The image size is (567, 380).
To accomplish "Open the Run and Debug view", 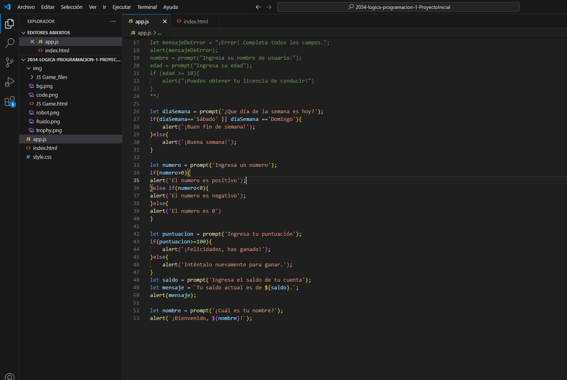I will 10,82.
